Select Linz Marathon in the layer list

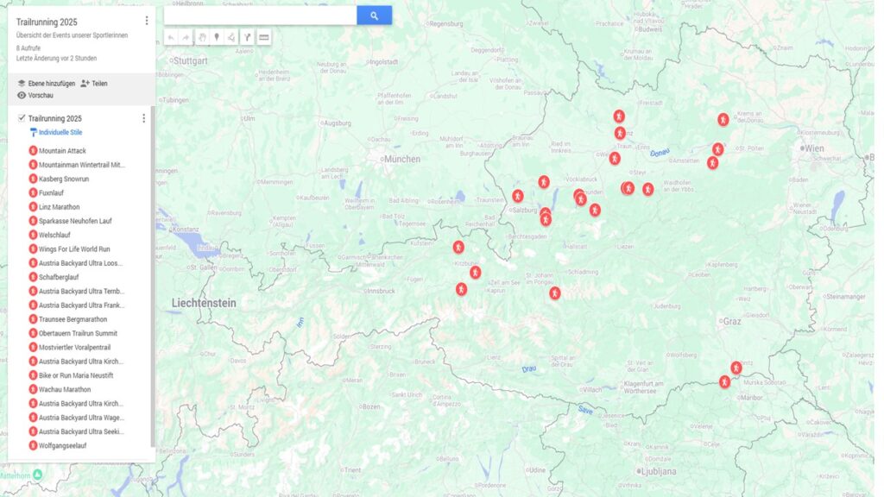[x=59, y=207]
